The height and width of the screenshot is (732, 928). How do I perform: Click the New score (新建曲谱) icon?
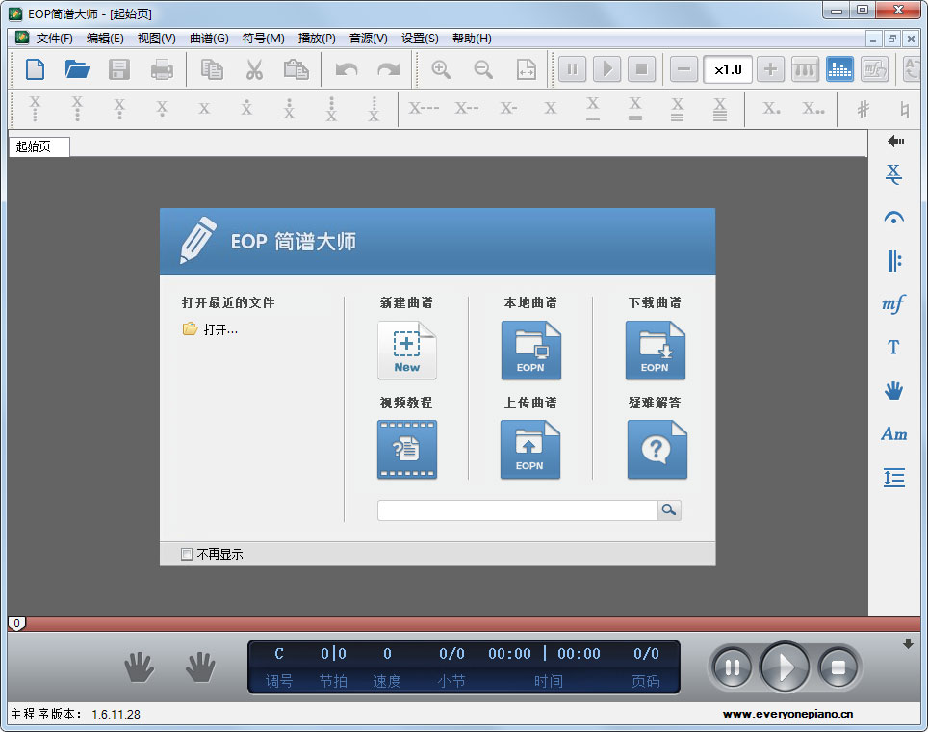click(406, 351)
